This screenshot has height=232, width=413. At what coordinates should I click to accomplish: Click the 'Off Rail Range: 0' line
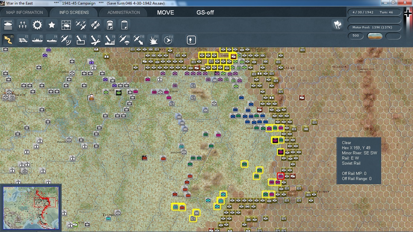point(357,179)
